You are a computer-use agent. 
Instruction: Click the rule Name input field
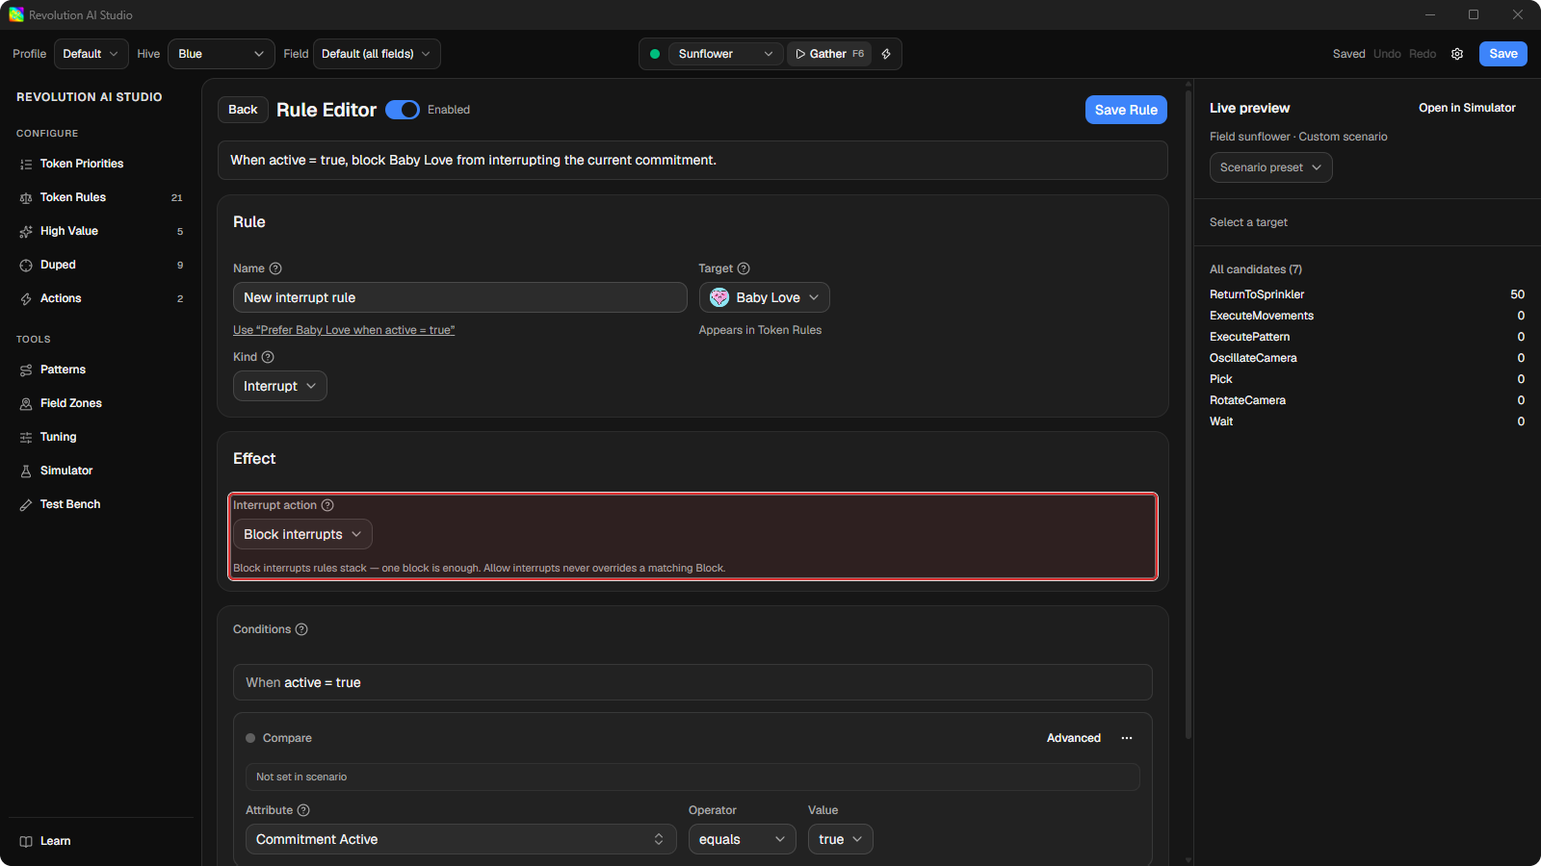pos(460,297)
